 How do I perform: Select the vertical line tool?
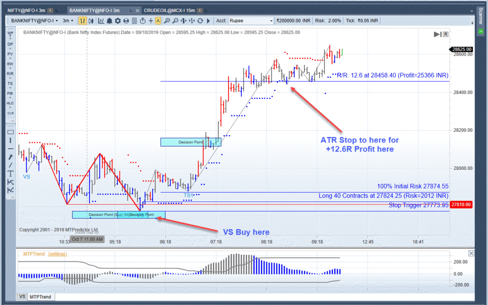[x=10, y=141]
